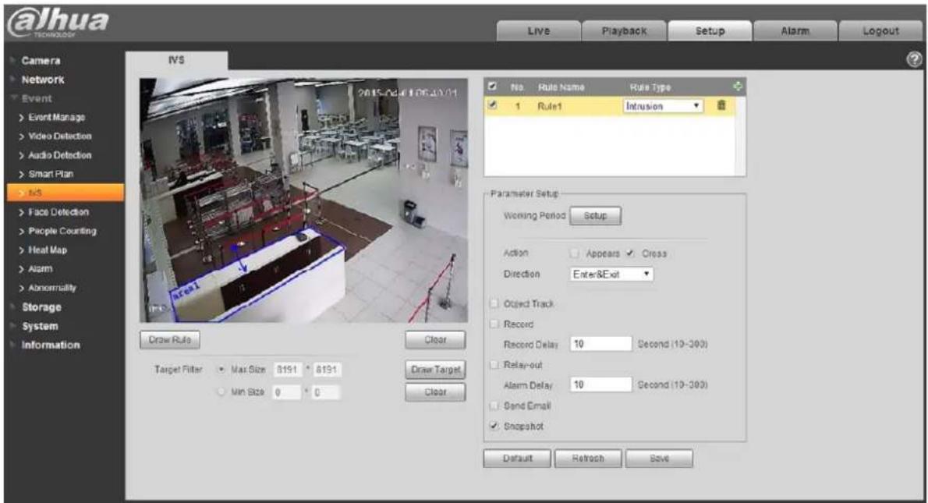Expand the Storage menu section
Image resolution: width=928 pixels, height=503 pixels.
[41, 307]
